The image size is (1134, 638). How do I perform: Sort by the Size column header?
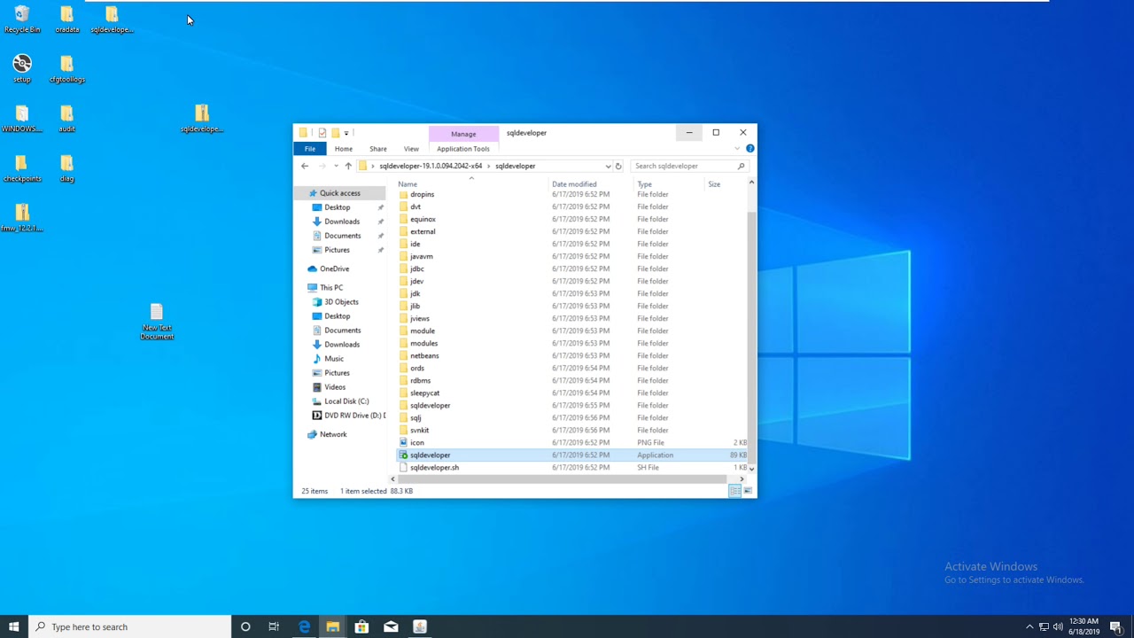pos(726,184)
